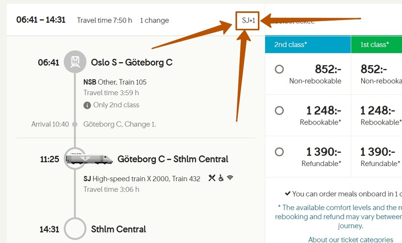
Task: Click the Göteborg C change point dot
Action: [75, 124]
